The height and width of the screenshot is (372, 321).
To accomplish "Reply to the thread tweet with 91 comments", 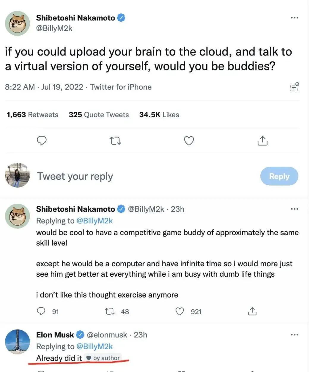I will point(41,311).
